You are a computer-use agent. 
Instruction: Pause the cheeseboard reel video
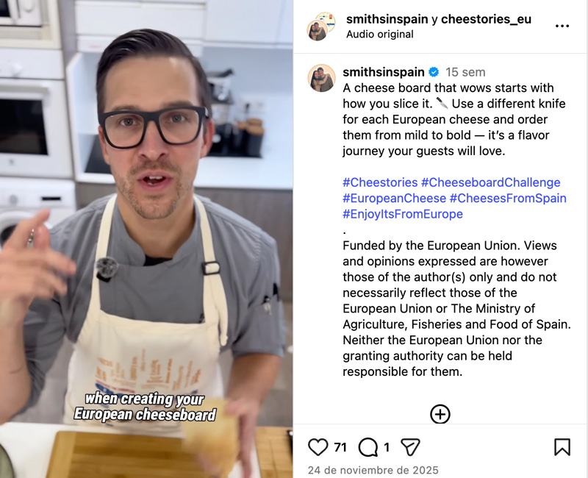click(x=146, y=239)
